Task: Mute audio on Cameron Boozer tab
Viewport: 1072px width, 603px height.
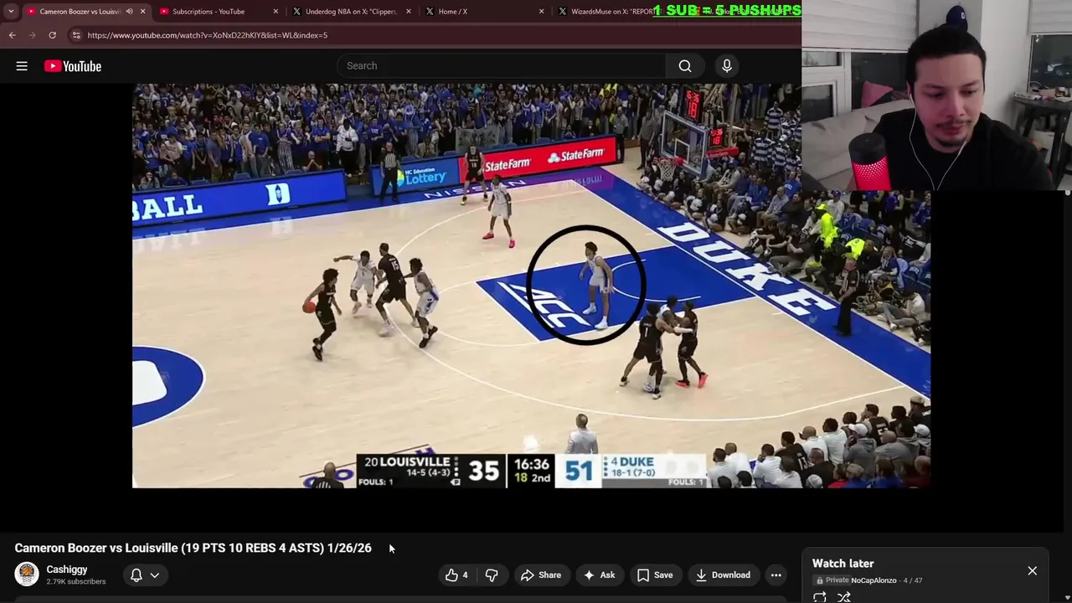Action: [129, 12]
